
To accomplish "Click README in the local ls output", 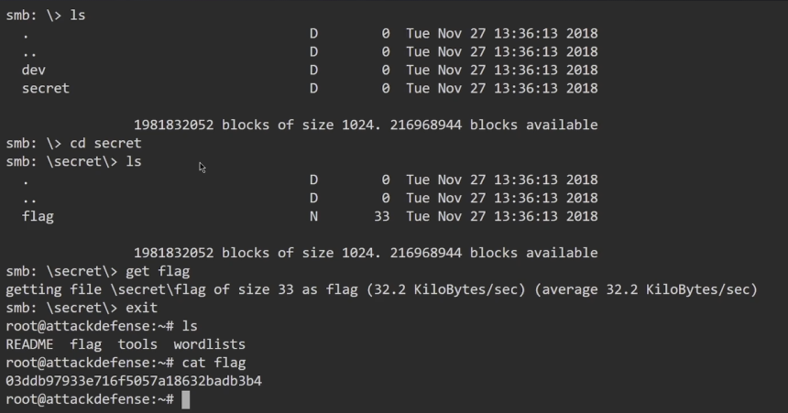I will coord(29,344).
